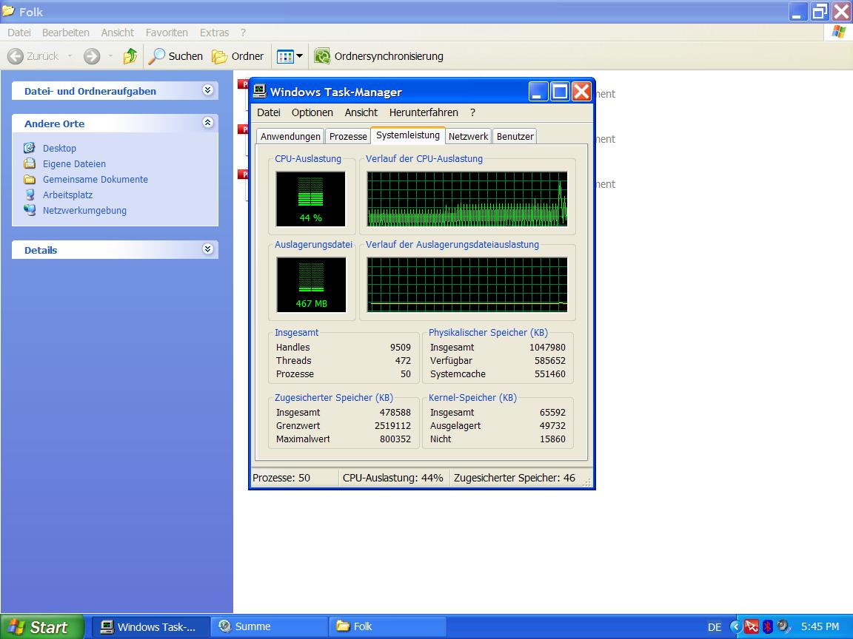This screenshot has width=853, height=639.
Task: Click the status bar entry "CPU-Auslastung: 44%"
Action: pyautogui.click(x=392, y=479)
